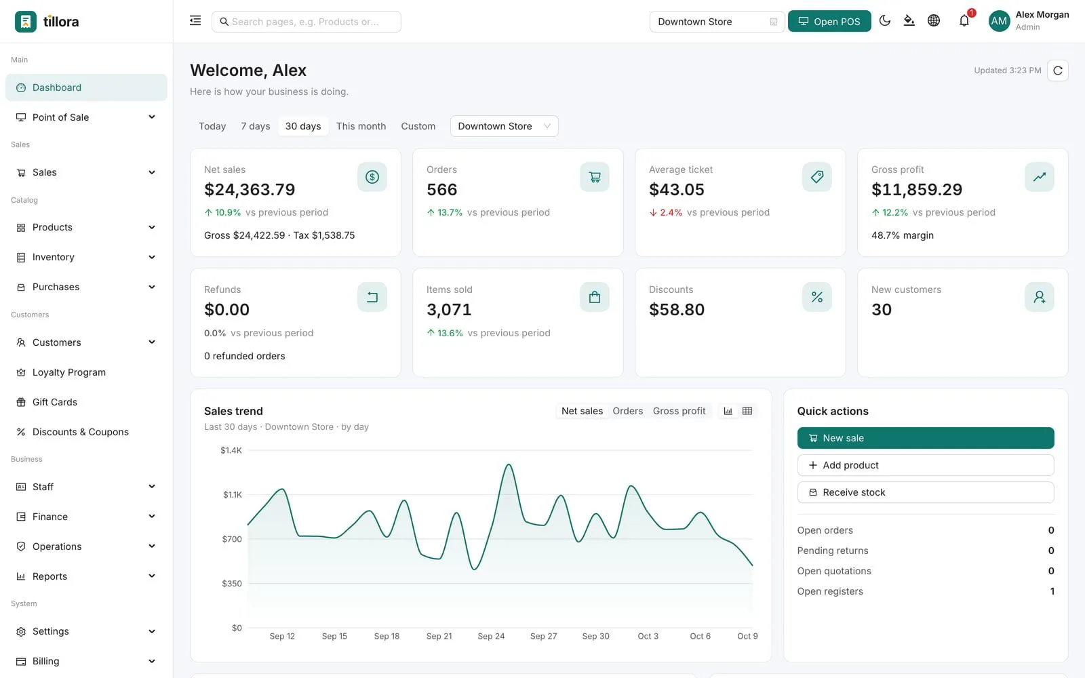Open Loyalty Program in sidebar
The height and width of the screenshot is (678, 1085).
click(x=86, y=372)
